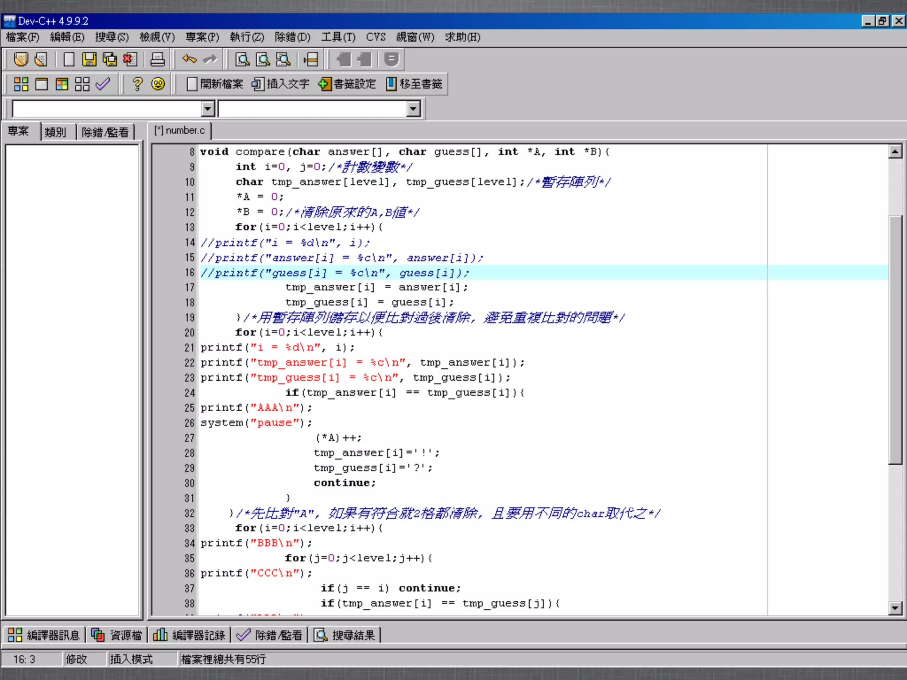907x680 pixels.
Task: Click the scroll down arrow in editor
Action: pyautogui.click(x=895, y=608)
